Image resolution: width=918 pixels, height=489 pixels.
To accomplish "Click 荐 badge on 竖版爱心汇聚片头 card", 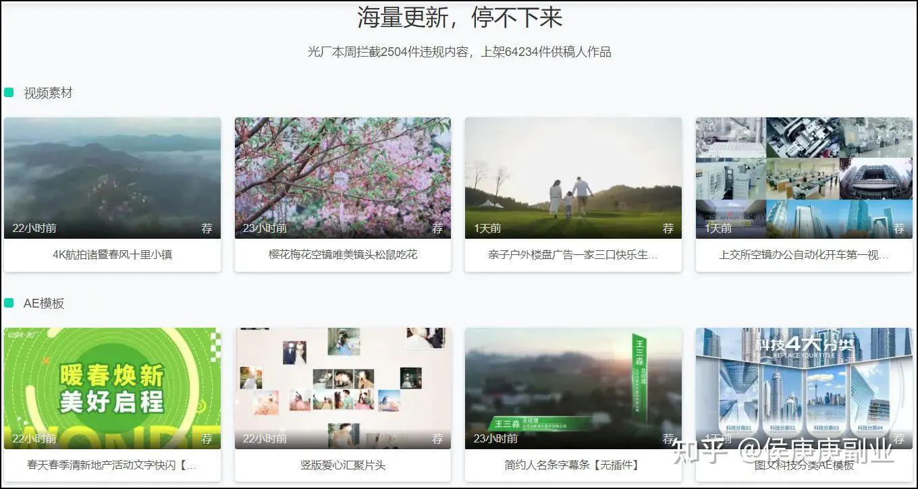I will pos(437,439).
